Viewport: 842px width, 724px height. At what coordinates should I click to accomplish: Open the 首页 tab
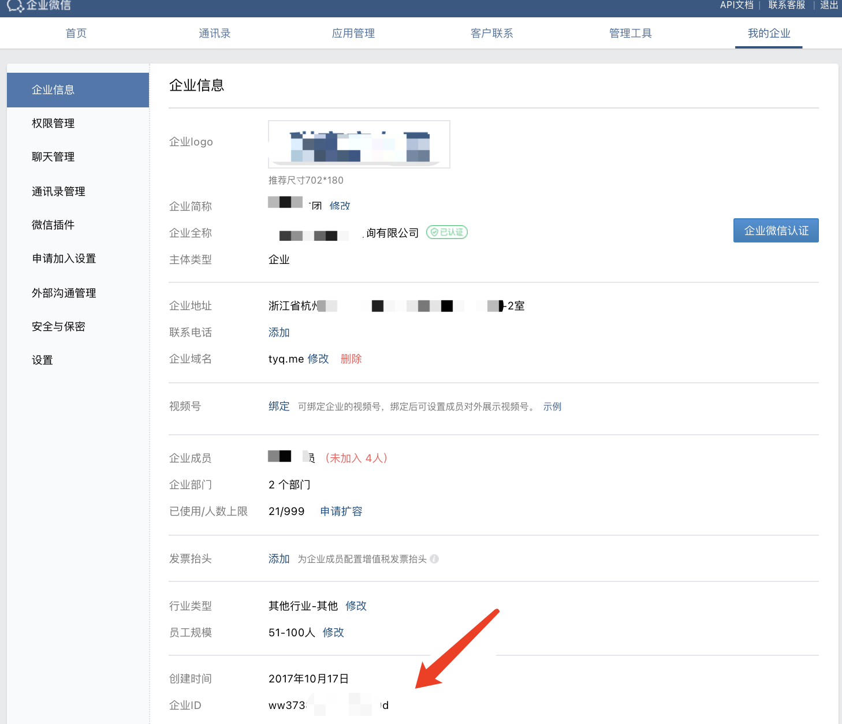tap(76, 33)
